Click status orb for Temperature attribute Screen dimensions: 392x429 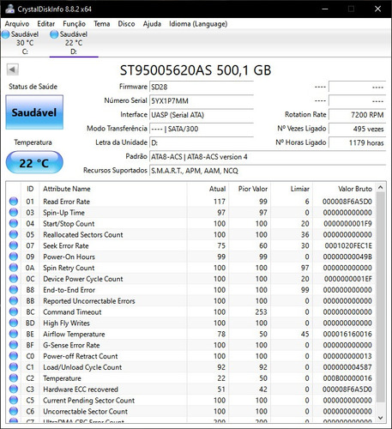[x=14, y=378]
